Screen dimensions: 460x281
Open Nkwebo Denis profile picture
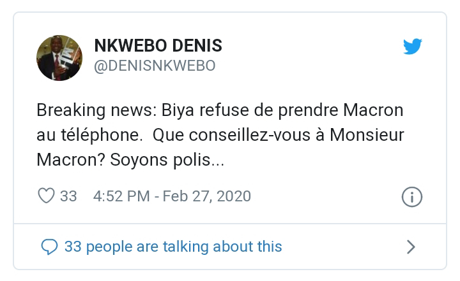pyautogui.click(x=59, y=58)
